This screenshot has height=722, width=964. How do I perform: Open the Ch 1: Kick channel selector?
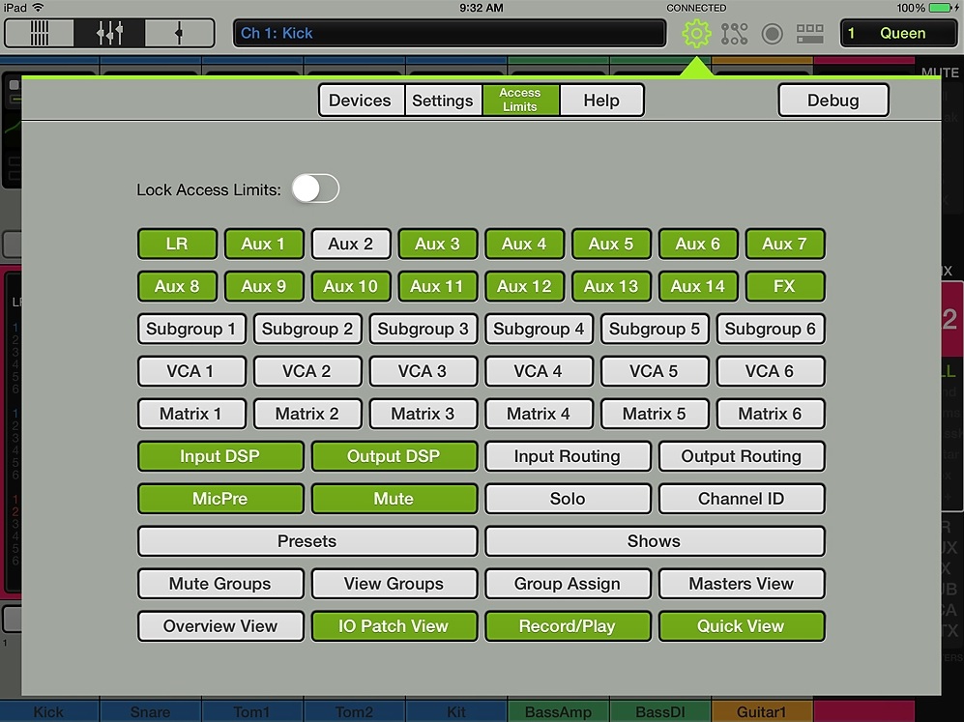(449, 34)
